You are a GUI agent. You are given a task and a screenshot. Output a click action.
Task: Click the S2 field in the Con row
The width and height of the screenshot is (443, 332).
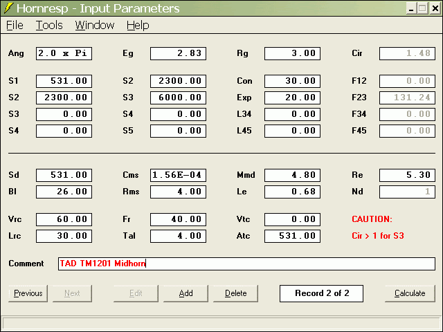click(x=178, y=81)
